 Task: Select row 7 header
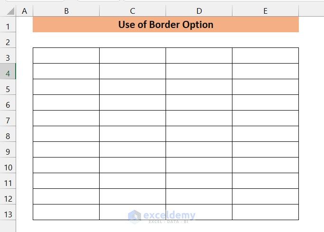point(8,121)
